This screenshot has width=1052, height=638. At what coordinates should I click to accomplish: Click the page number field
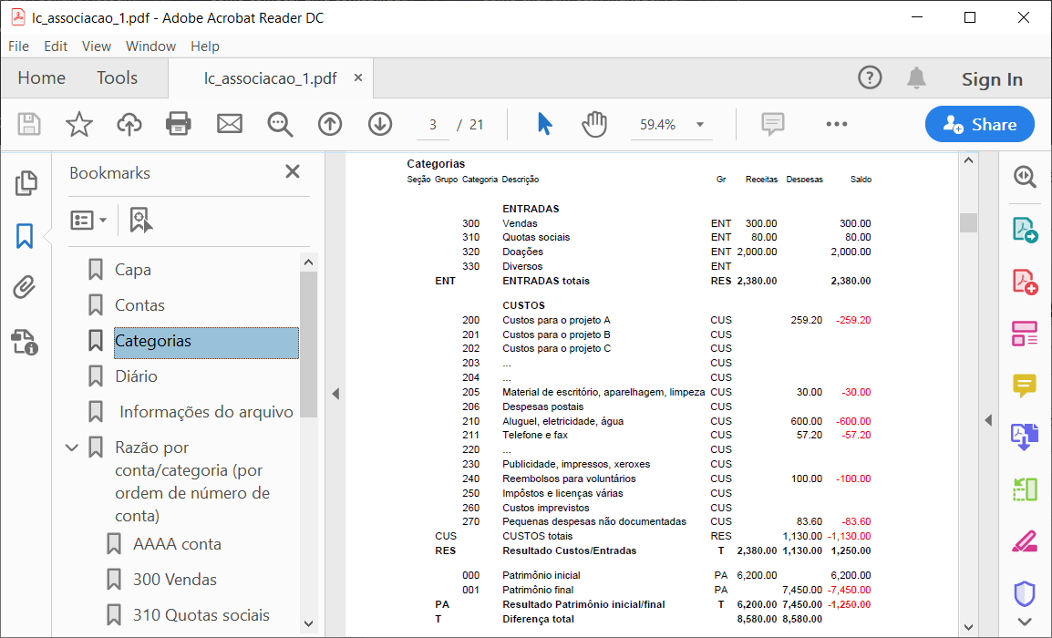tap(433, 125)
